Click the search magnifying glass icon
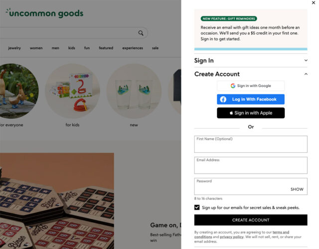Image resolution: width=319 pixels, height=249 pixels. (x=141, y=33)
